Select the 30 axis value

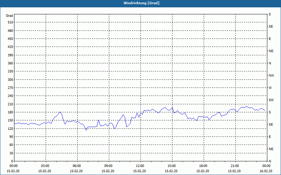coord(12,153)
